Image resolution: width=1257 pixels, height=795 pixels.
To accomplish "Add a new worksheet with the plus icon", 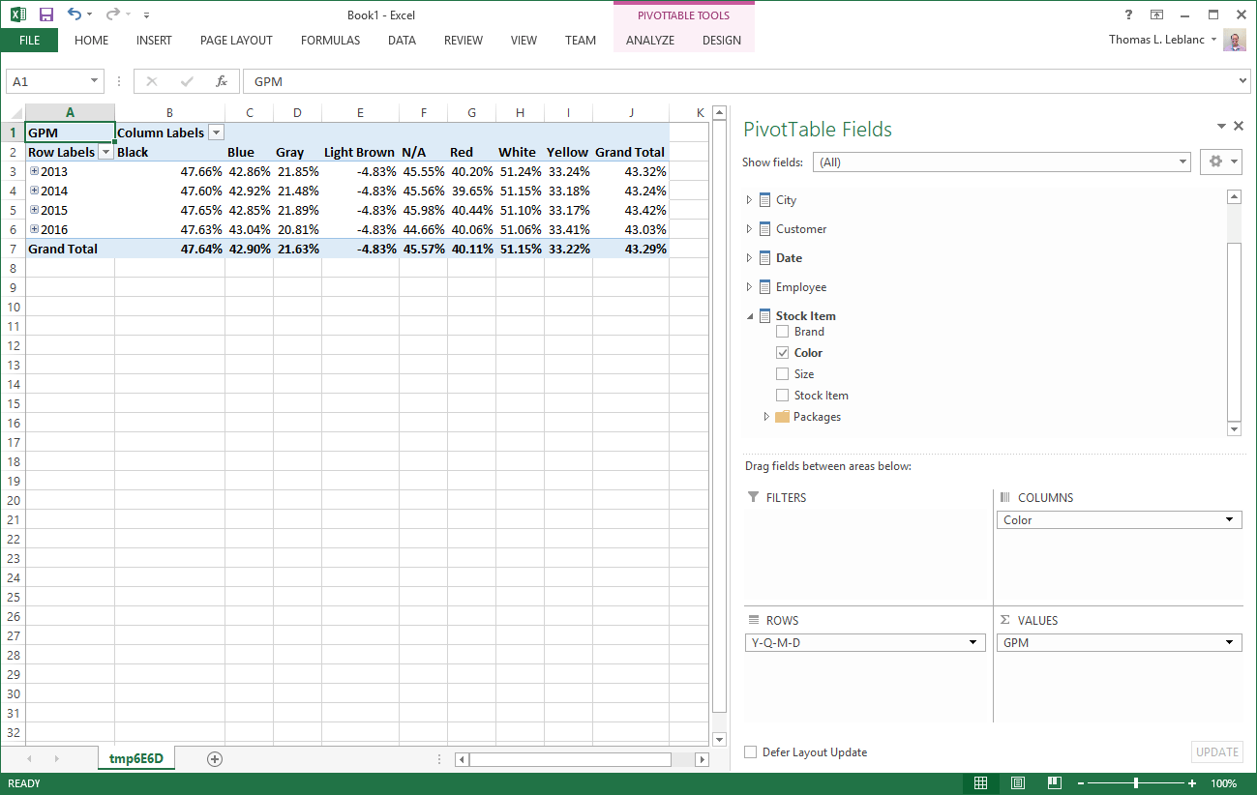I will 212,758.
